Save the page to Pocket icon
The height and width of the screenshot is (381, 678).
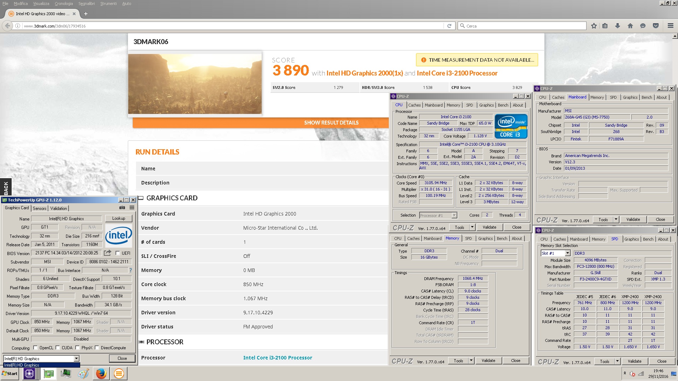656,26
